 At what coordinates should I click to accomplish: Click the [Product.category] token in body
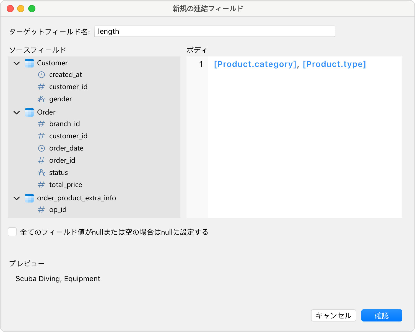(255, 64)
